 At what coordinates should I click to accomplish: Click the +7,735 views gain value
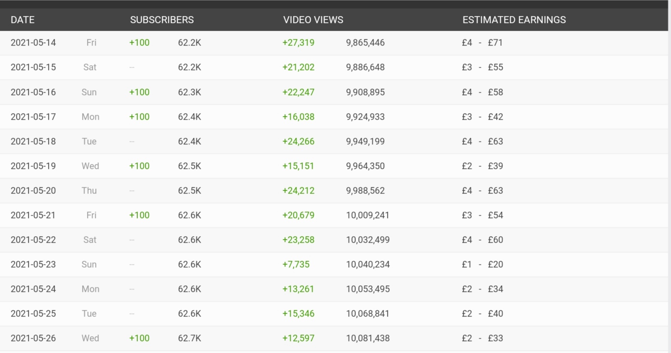coord(296,264)
